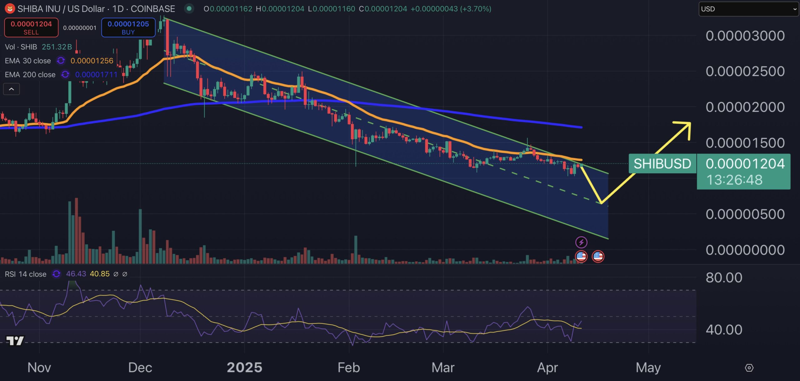Click the RSI 14 refresh icon
This screenshot has width=800, height=381.
(x=56, y=274)
